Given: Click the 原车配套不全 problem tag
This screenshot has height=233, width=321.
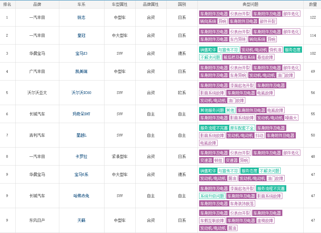Looking at the screenshot, I should (242, 128).
